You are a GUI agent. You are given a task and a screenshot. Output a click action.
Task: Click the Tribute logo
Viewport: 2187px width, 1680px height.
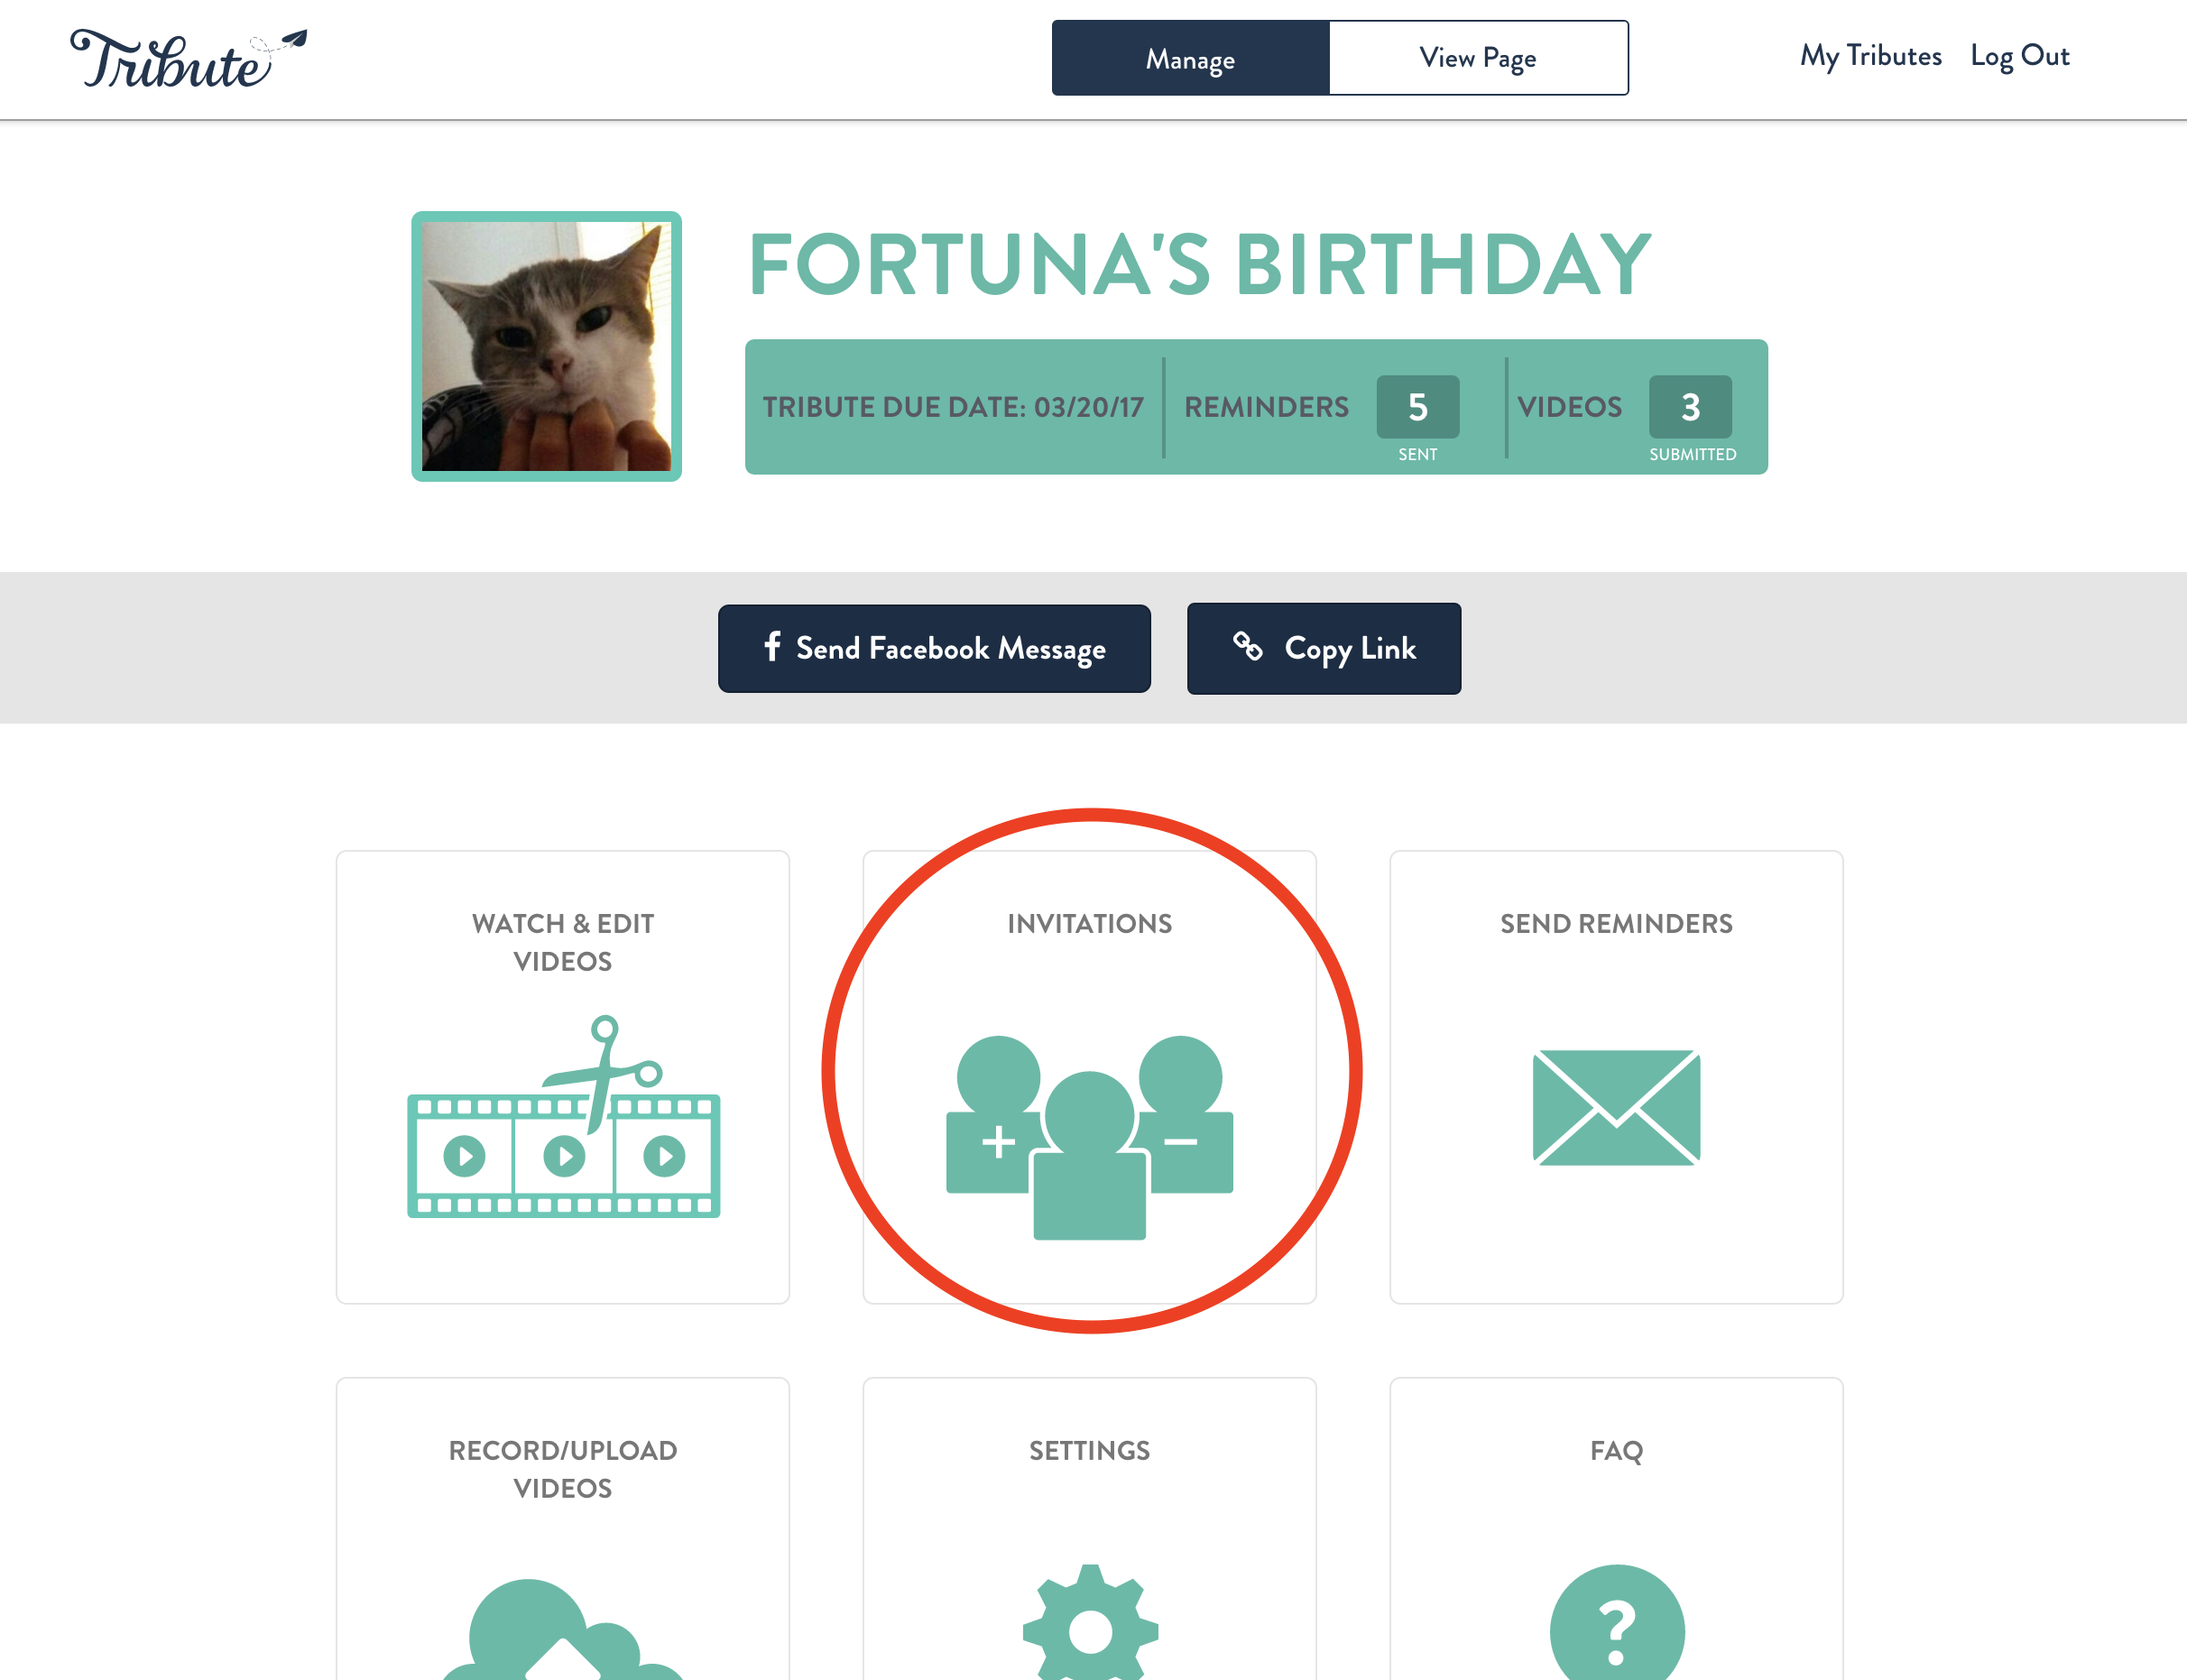coord(188,59)
